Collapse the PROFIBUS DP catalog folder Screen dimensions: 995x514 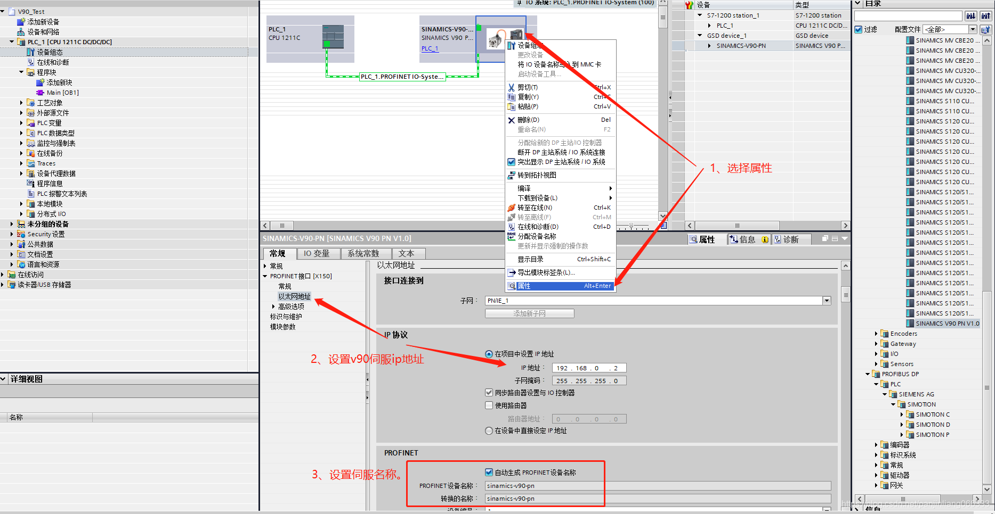coord(868,374)
